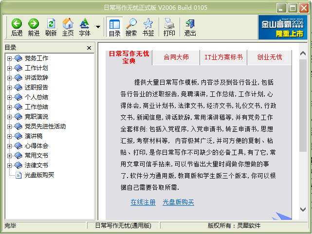The width and height of the screenshot is (312, 234).
Task: Click book icon beside 心得体会
Action: click(18, 146)
